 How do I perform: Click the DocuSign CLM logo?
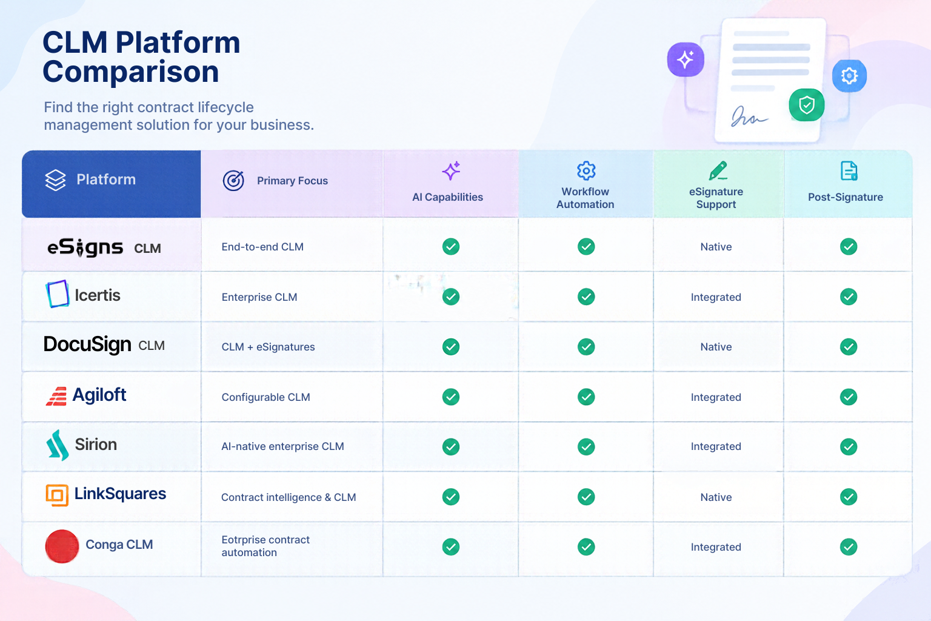104,344
